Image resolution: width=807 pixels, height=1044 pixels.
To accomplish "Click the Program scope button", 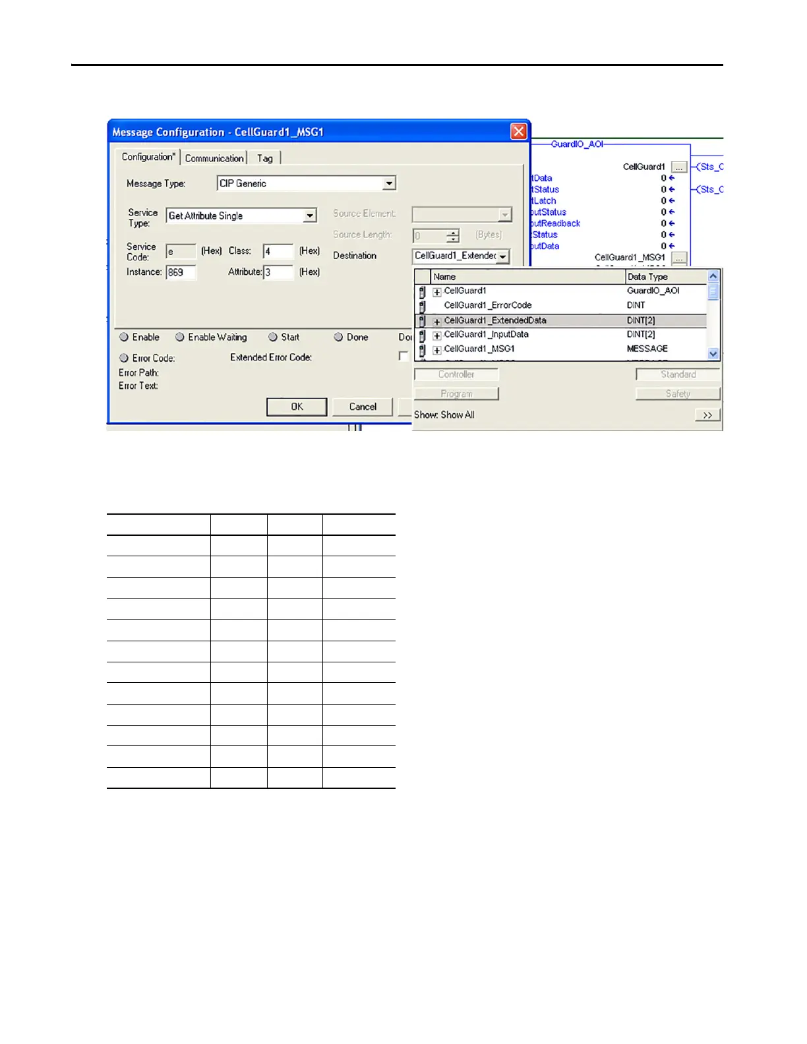I will [456, 393].
